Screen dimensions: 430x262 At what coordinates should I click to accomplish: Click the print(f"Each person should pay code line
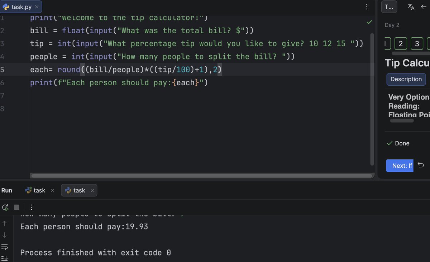click(x=119, y=82)
